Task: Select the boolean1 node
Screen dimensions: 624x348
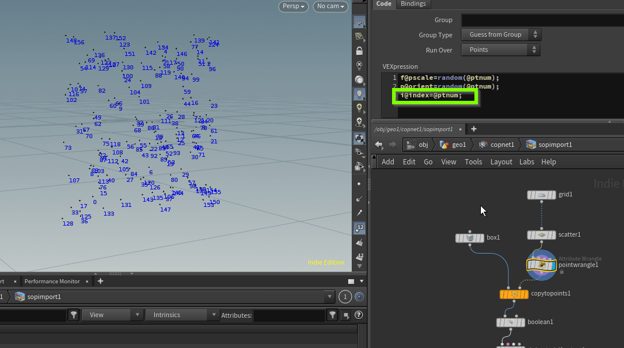Action: 511,322
